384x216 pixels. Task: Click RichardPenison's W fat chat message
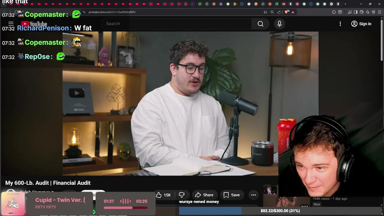point(83,28)
